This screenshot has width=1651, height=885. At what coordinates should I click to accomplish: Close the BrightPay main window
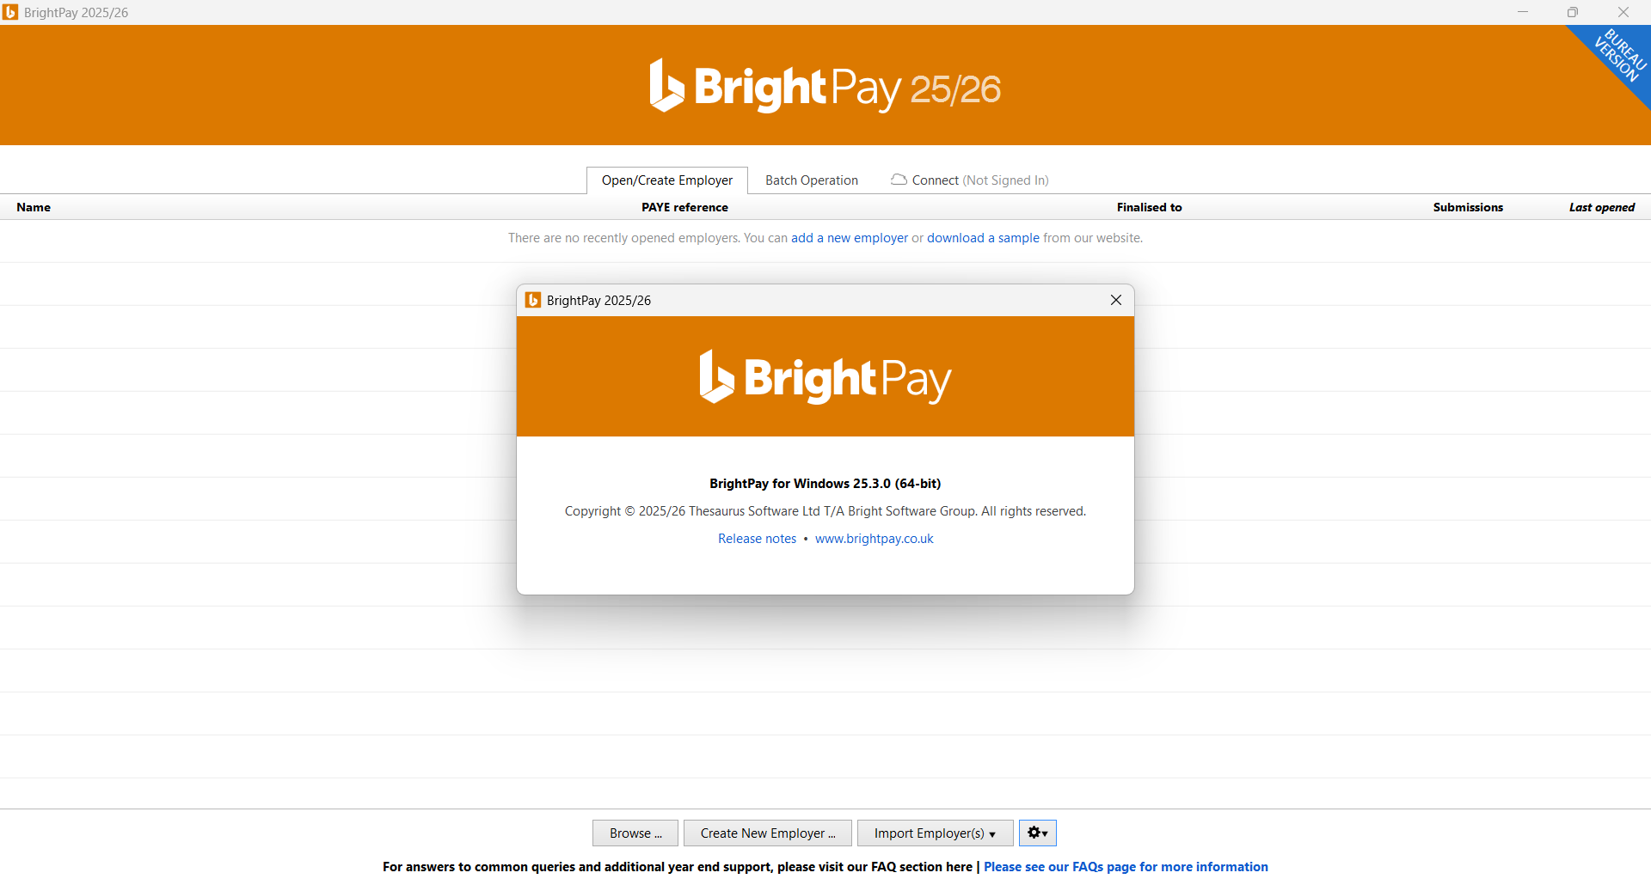(x=1623, y=12)
